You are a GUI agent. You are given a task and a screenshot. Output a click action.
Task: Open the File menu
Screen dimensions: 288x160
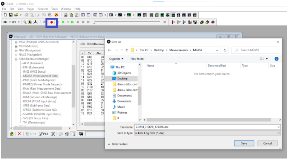click(x=4, y=9)
